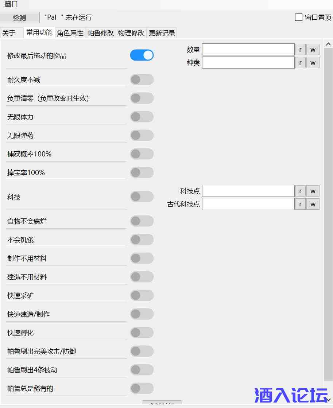Select the 更新记录 tab

[162, 33]
